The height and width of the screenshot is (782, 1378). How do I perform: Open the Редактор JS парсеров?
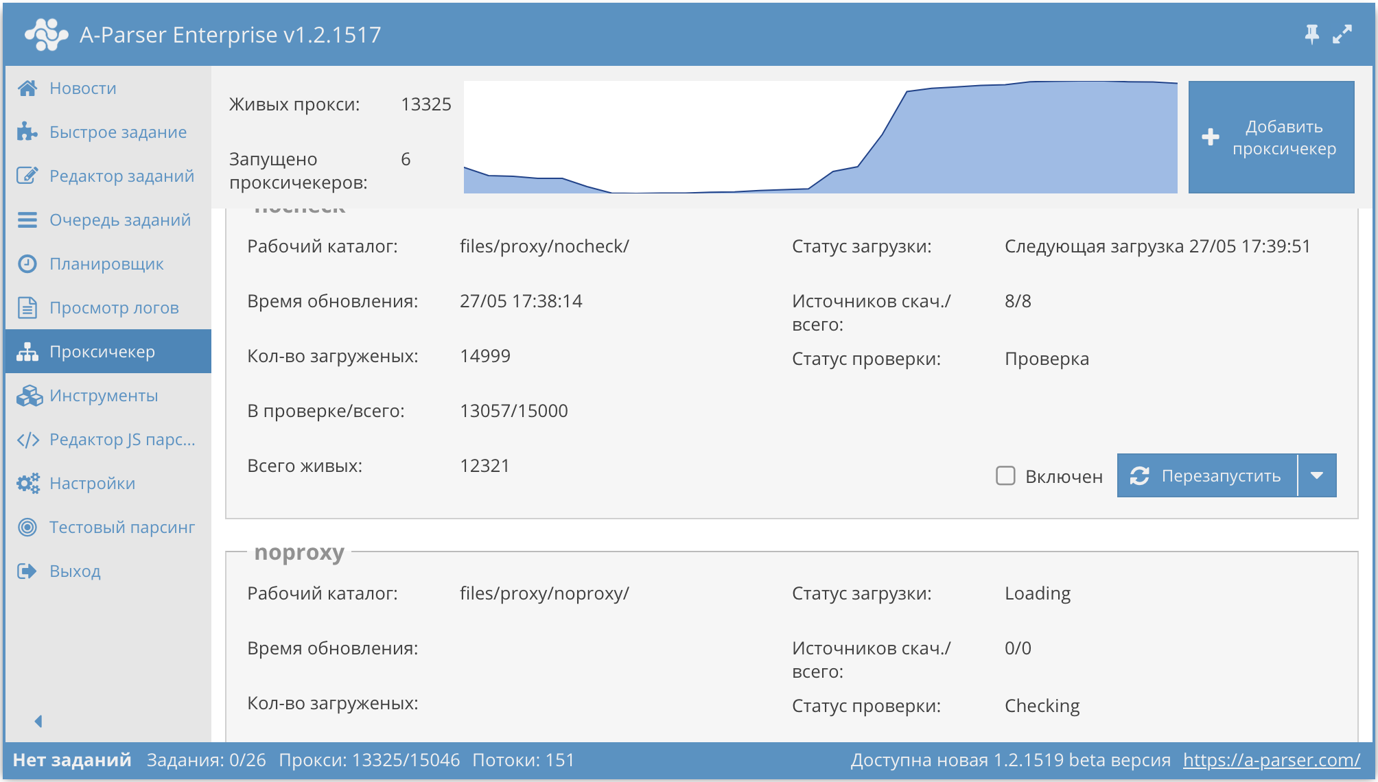coord(122,439)
